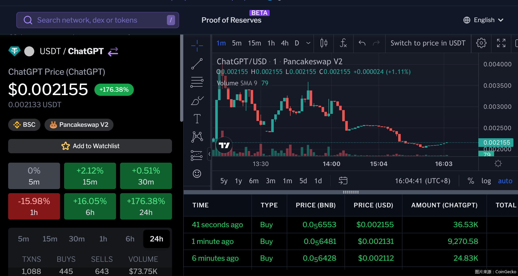The height and width of the screenshot is (276, 518).
Task: Open the Fibonacci retracement tool
Action: 197,82
